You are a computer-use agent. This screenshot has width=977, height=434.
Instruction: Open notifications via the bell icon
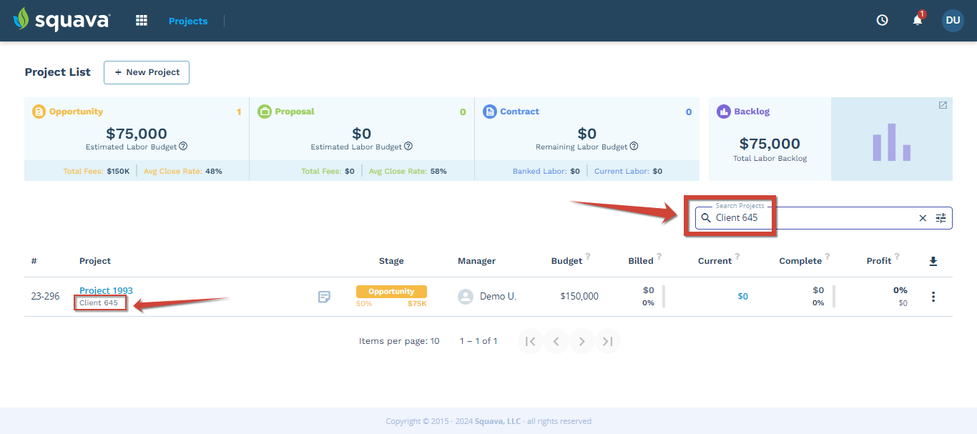pos(916,21)
